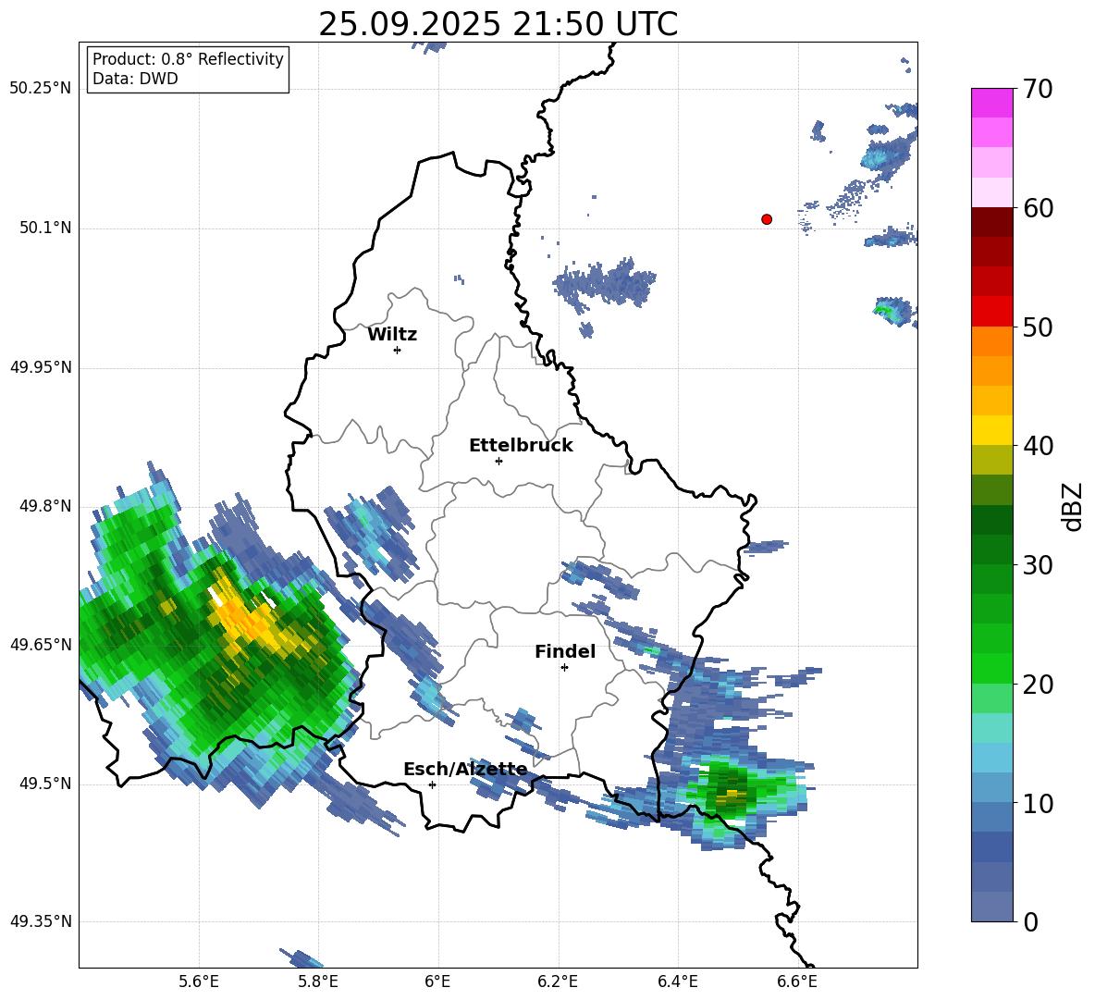The image size is (1095, 1000).
Task: Click the 50.25°N latitude label
Action: pyautogui.click(x=41, y=89)
